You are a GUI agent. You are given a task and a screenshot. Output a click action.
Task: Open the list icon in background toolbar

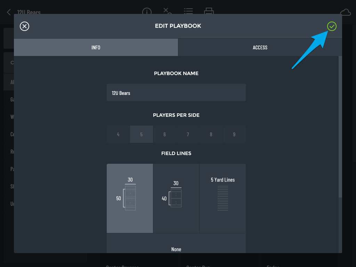(188, 11)
